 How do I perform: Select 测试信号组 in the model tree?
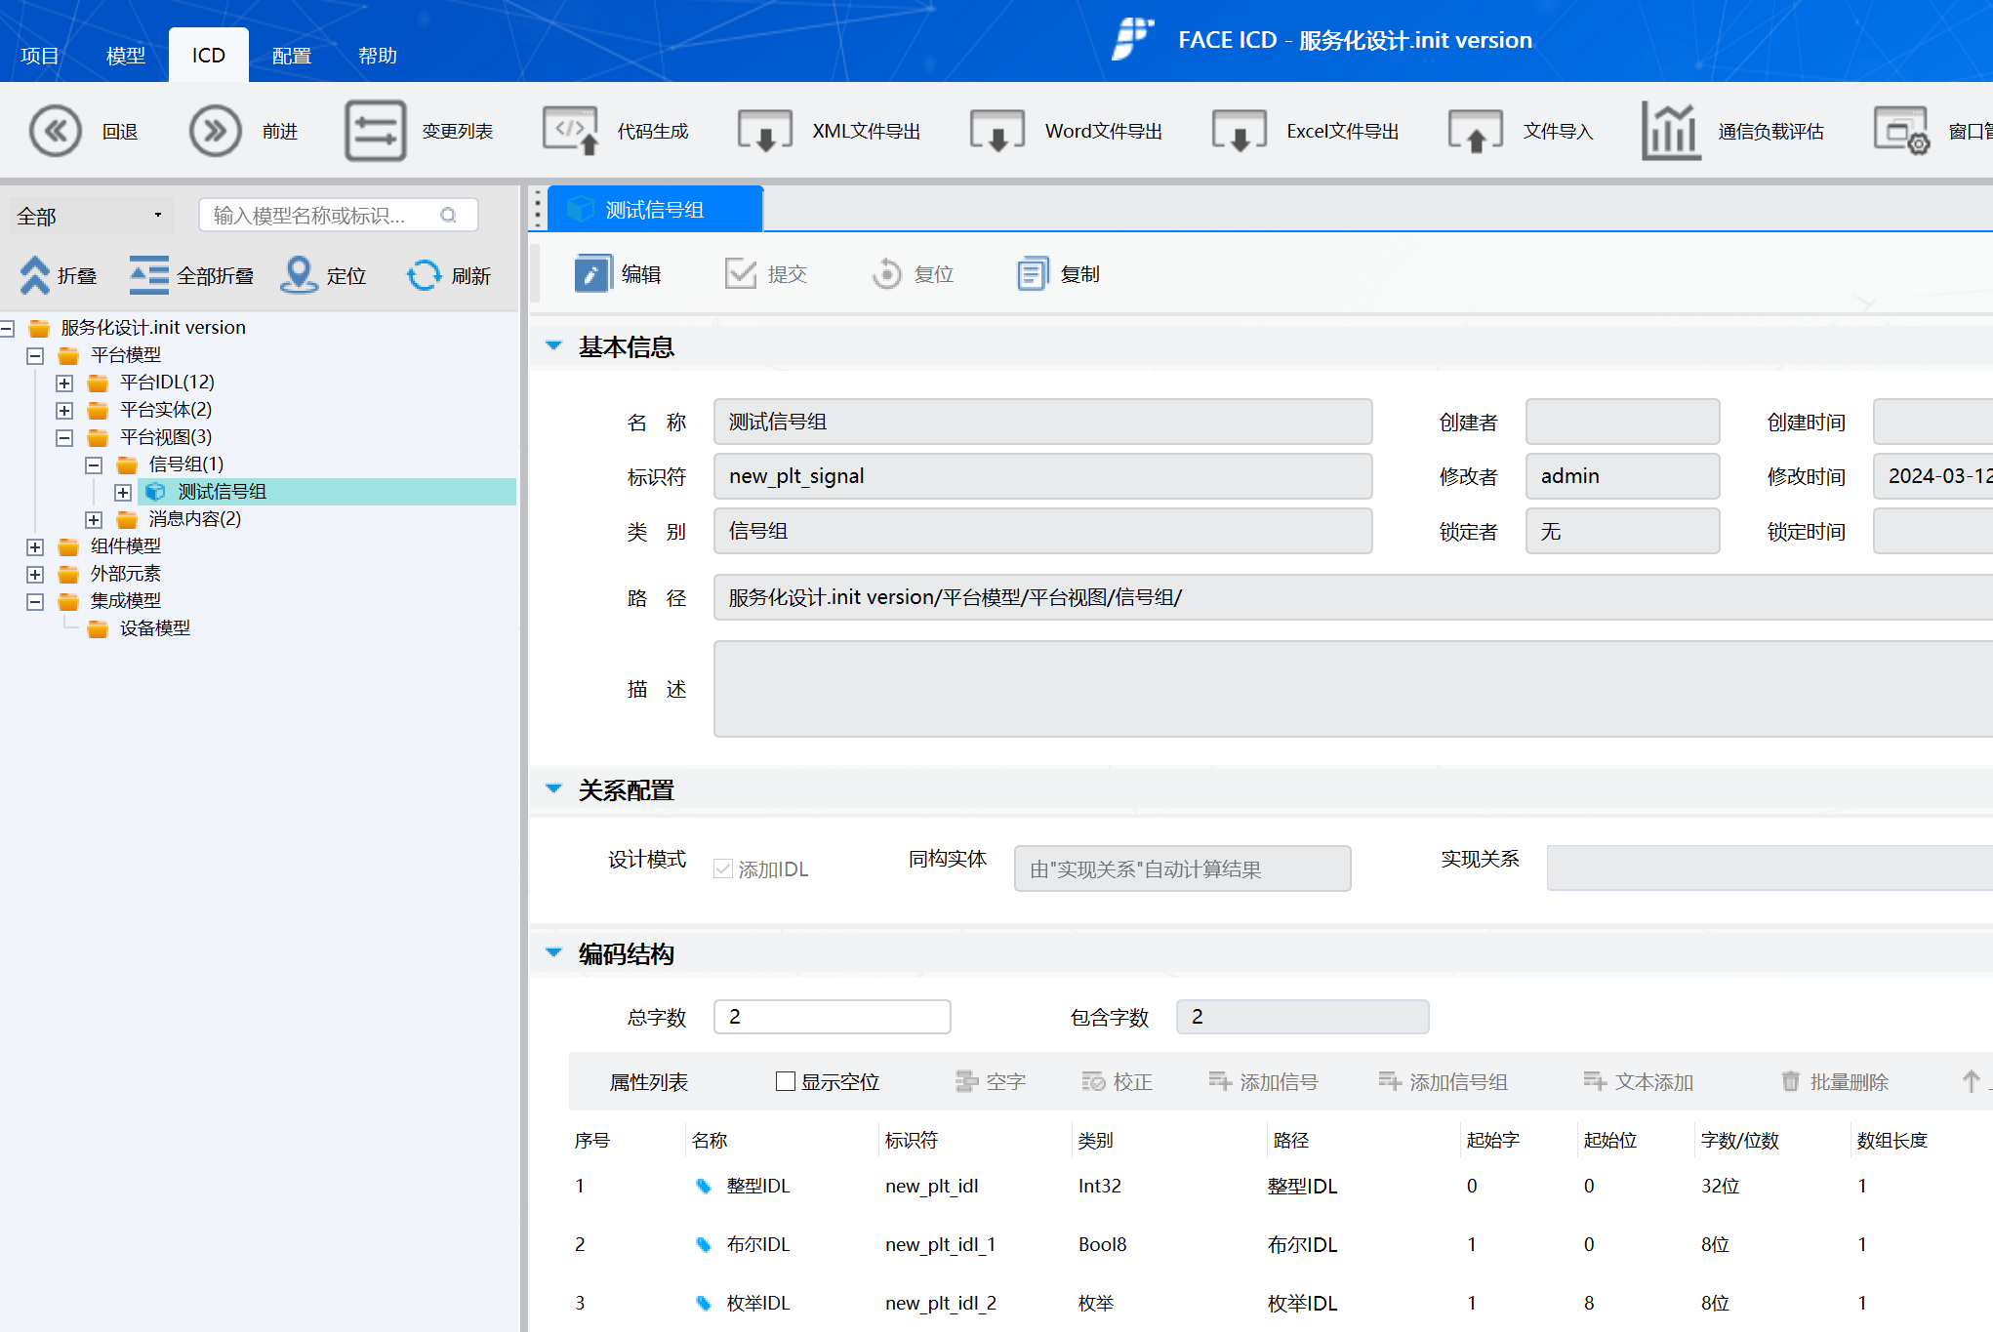(x=223, y=492)
